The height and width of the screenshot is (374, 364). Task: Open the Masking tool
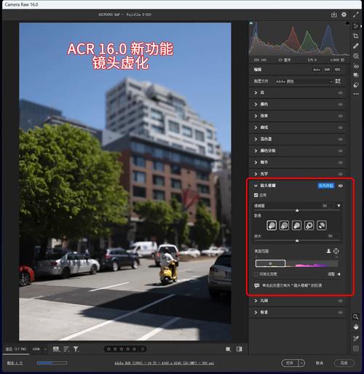tap(356, 56)
